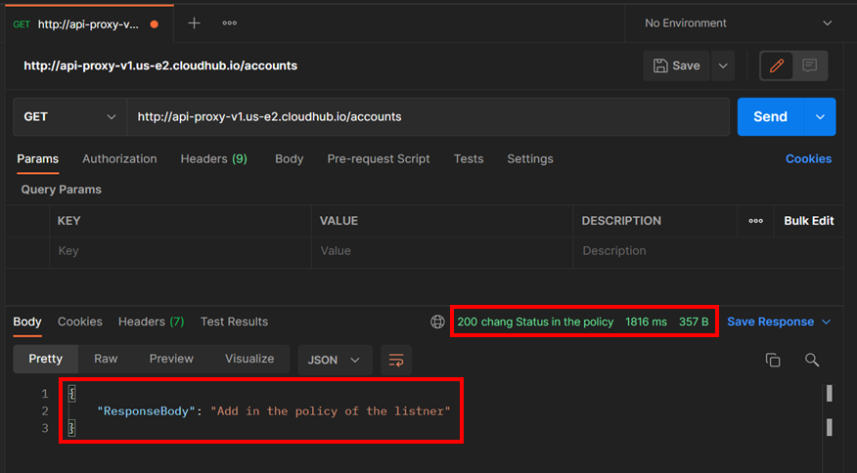
Task: Open a new request tab with plus icon
Action: [x=194, y=22]
